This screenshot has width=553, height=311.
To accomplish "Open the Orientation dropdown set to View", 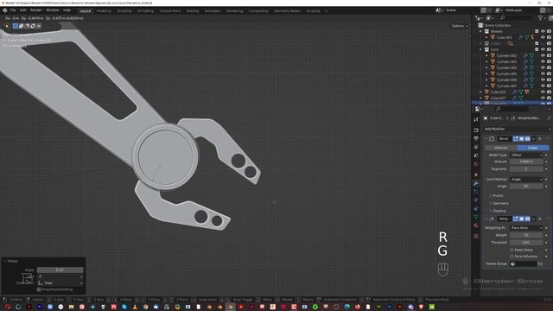I will pos(60,283).
